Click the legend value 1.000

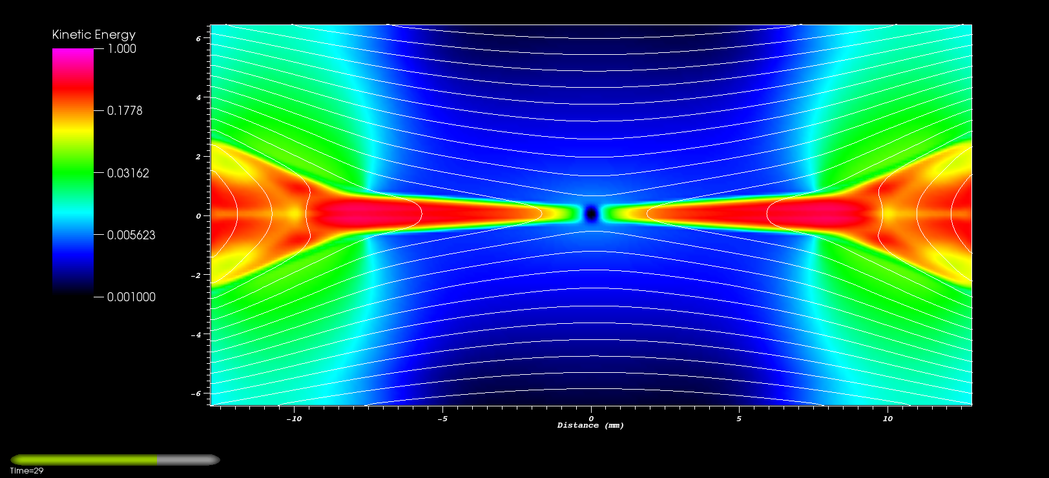click(121, 48)
